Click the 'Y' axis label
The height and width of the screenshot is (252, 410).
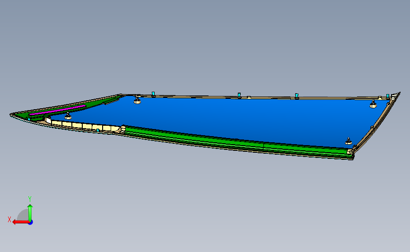[30, 199]
